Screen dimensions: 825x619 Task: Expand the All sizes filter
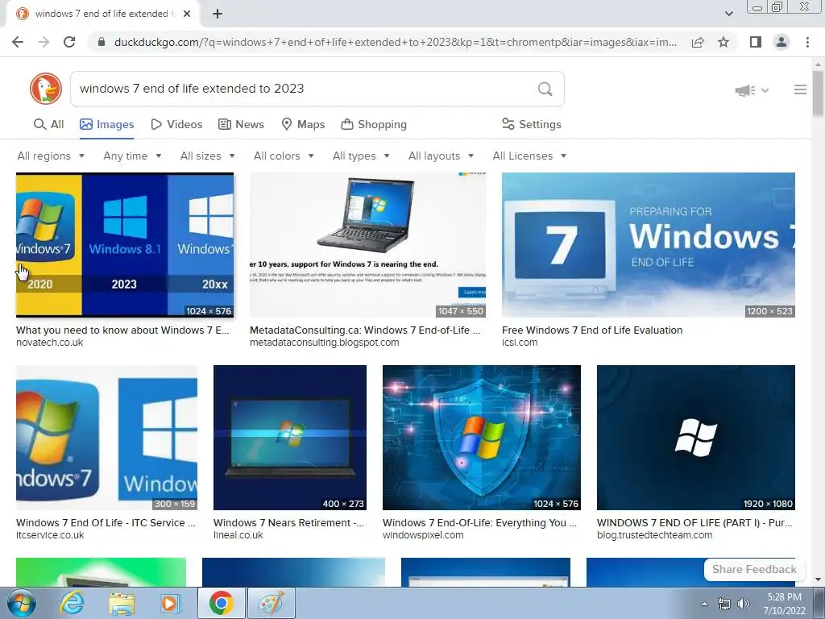coord(207,156)
